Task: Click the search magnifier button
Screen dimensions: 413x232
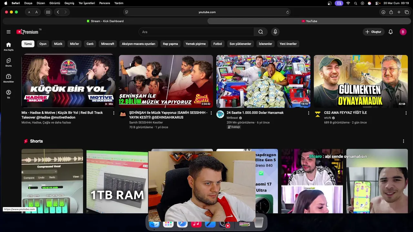Action: [x=261, y=32]
